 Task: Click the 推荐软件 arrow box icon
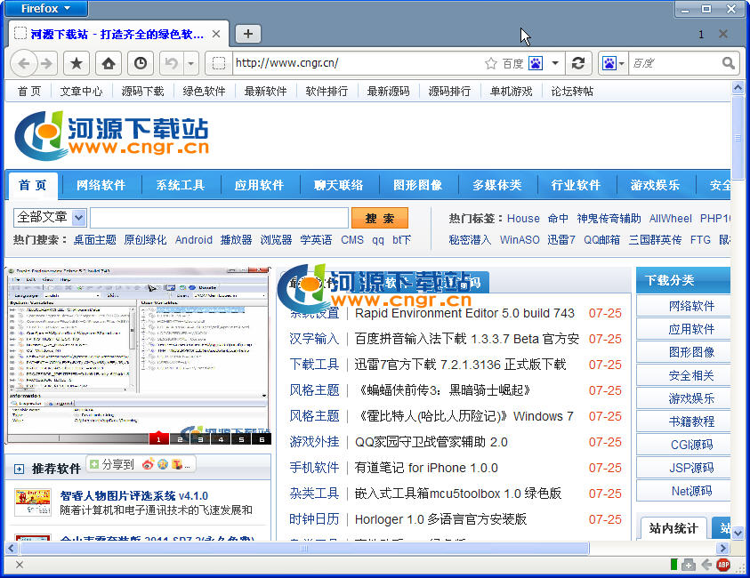click(19, 469)
